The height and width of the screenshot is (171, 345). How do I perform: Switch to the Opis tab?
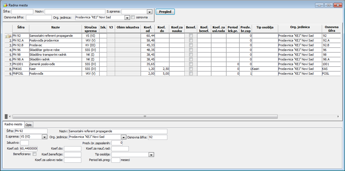click(x=28, y=124)
